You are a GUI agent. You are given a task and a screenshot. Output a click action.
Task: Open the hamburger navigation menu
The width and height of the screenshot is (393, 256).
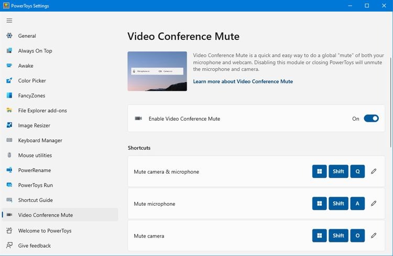(x=9, y=20)
